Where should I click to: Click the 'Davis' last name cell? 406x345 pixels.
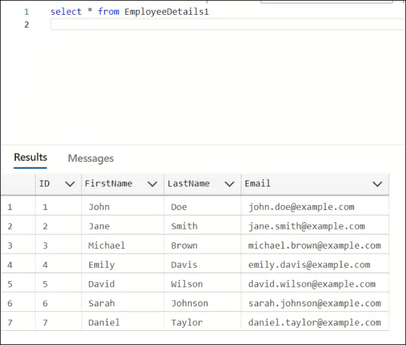202,265
